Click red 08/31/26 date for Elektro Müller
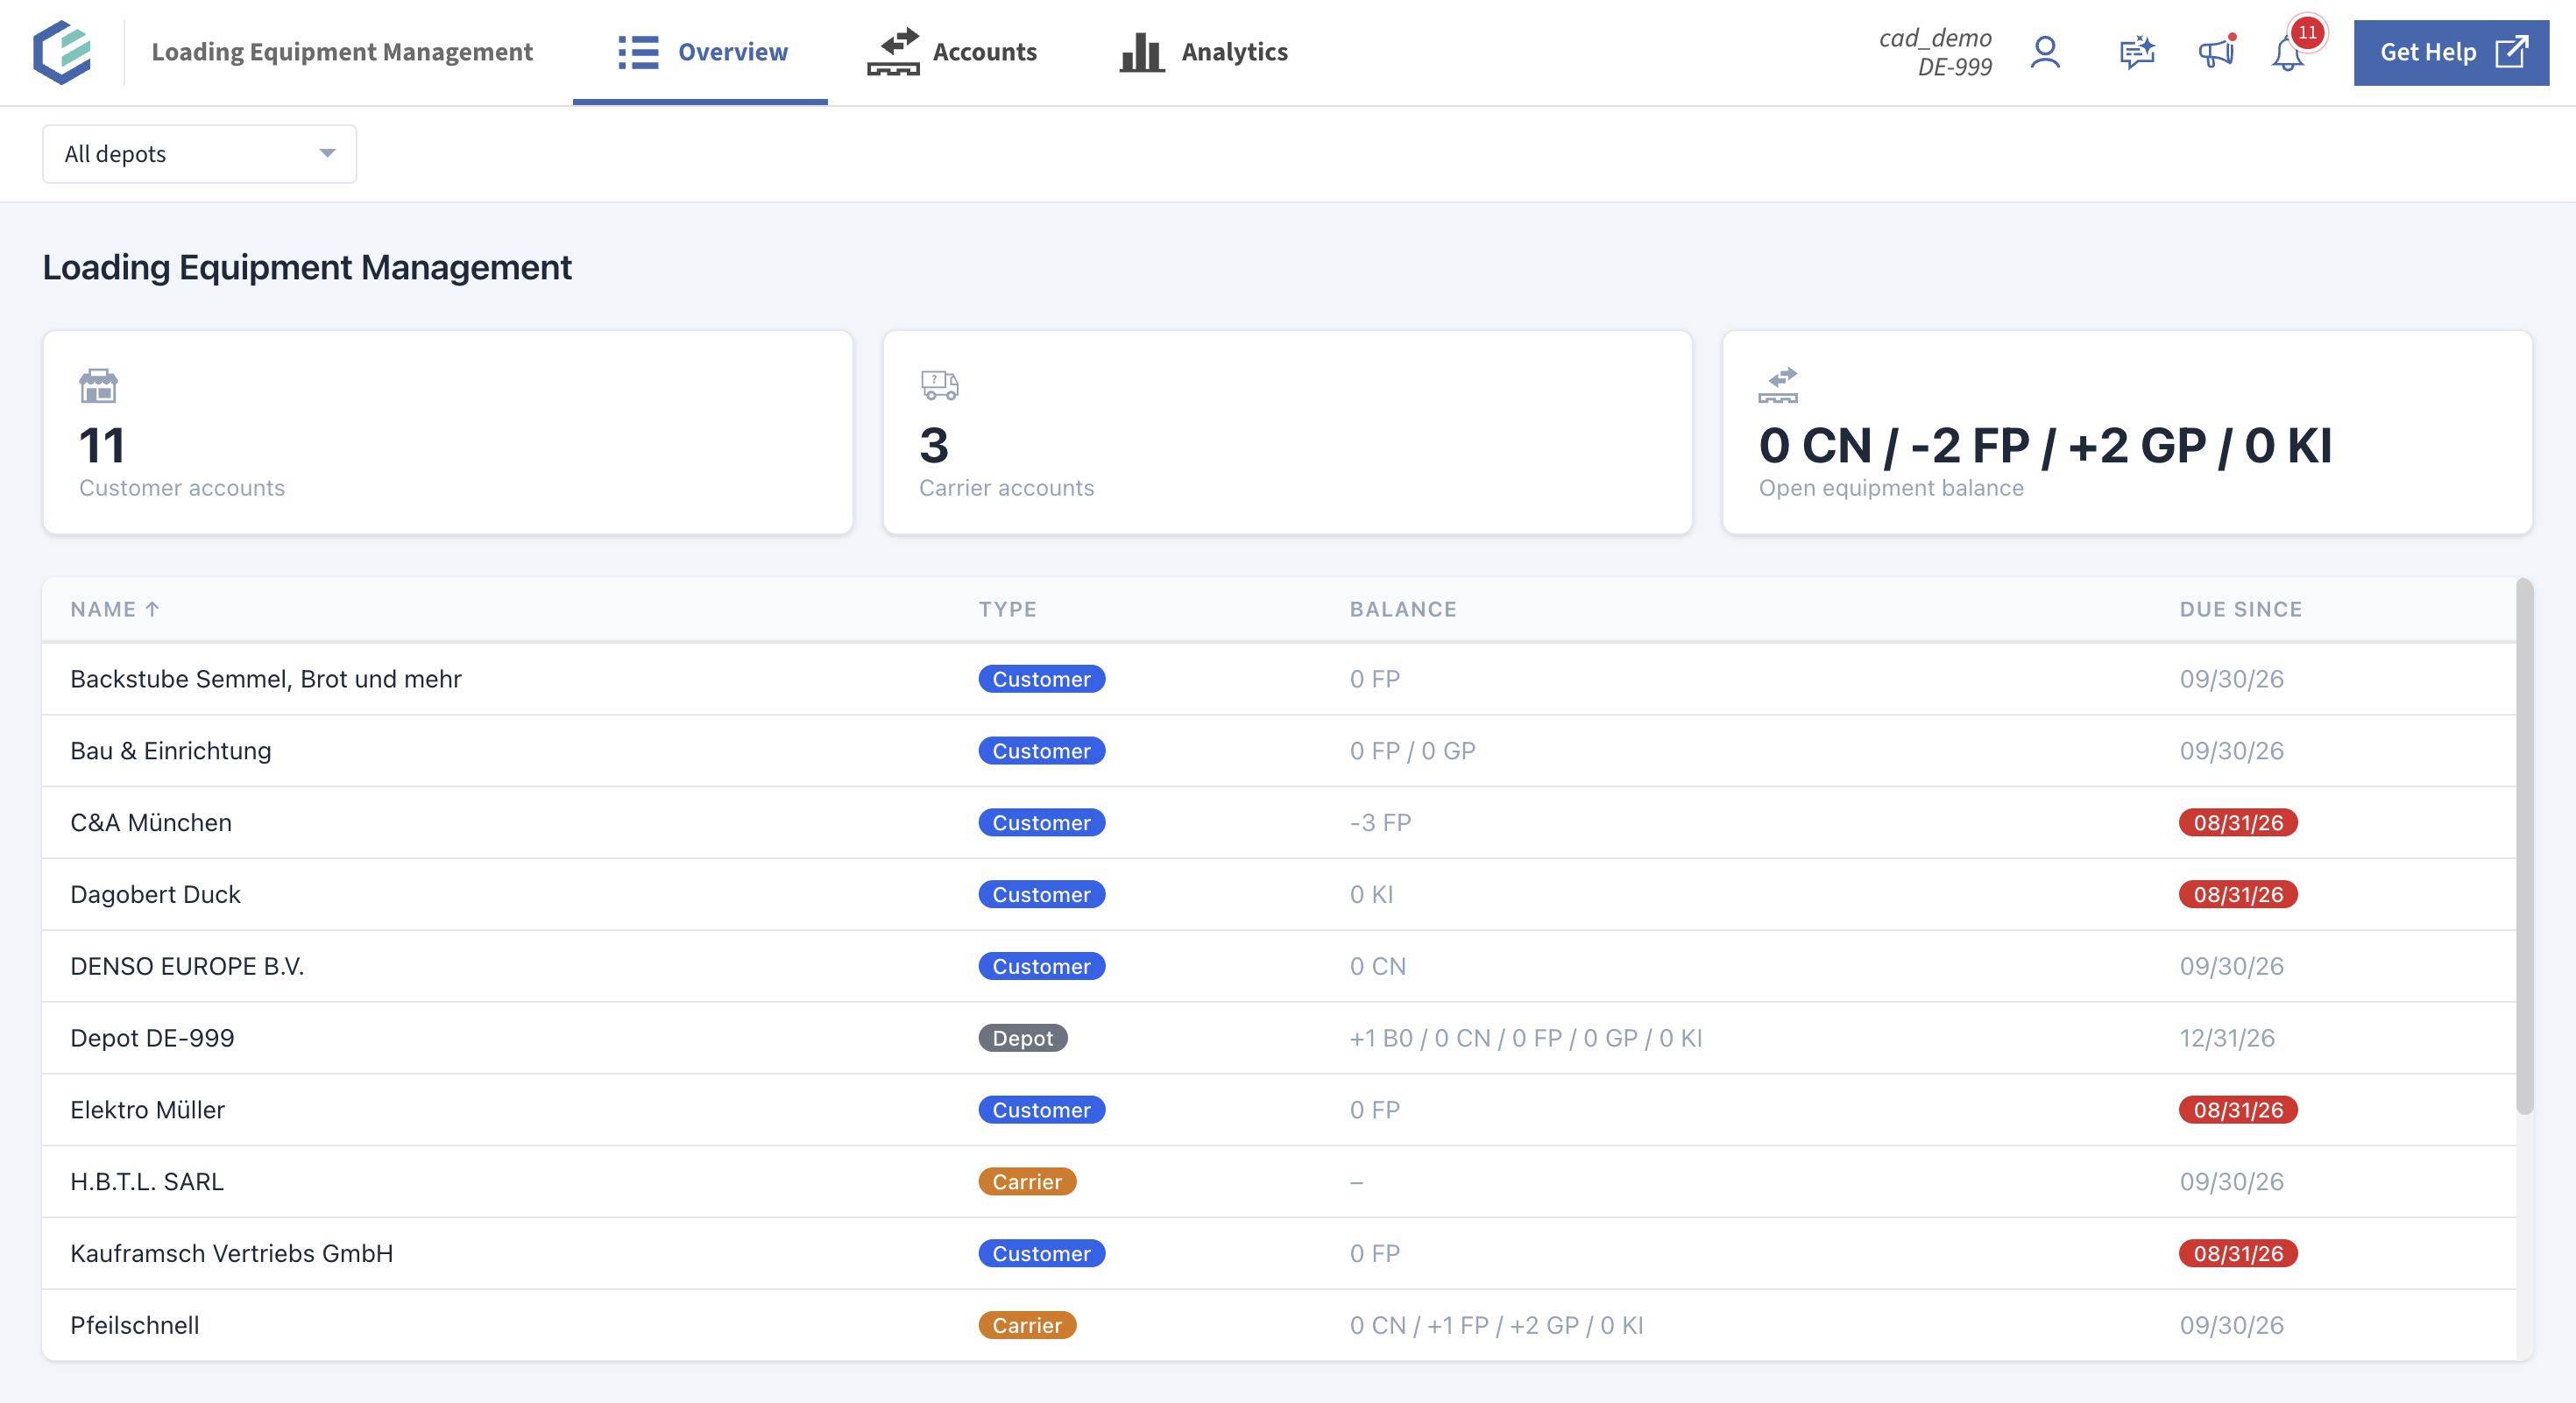This screenshot has width=2576, height=1403. [x=2238, y=1110]
